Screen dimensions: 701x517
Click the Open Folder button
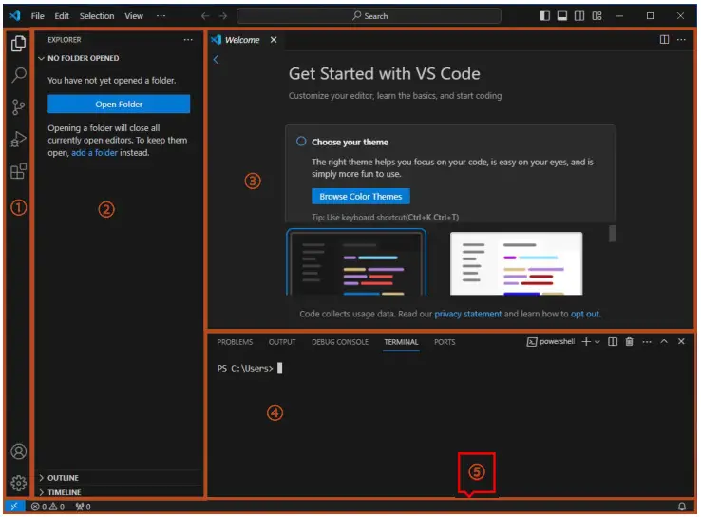(119, 105)
